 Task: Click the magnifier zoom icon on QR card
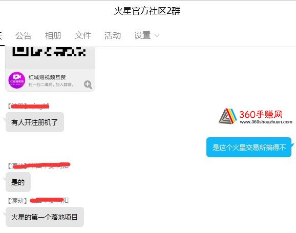point(88,84)
